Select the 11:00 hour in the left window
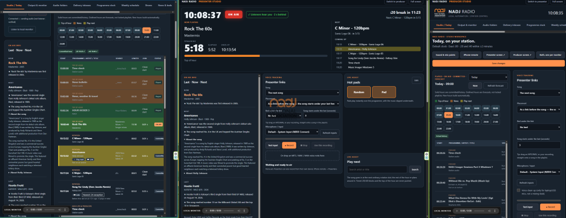 (156, 30)
